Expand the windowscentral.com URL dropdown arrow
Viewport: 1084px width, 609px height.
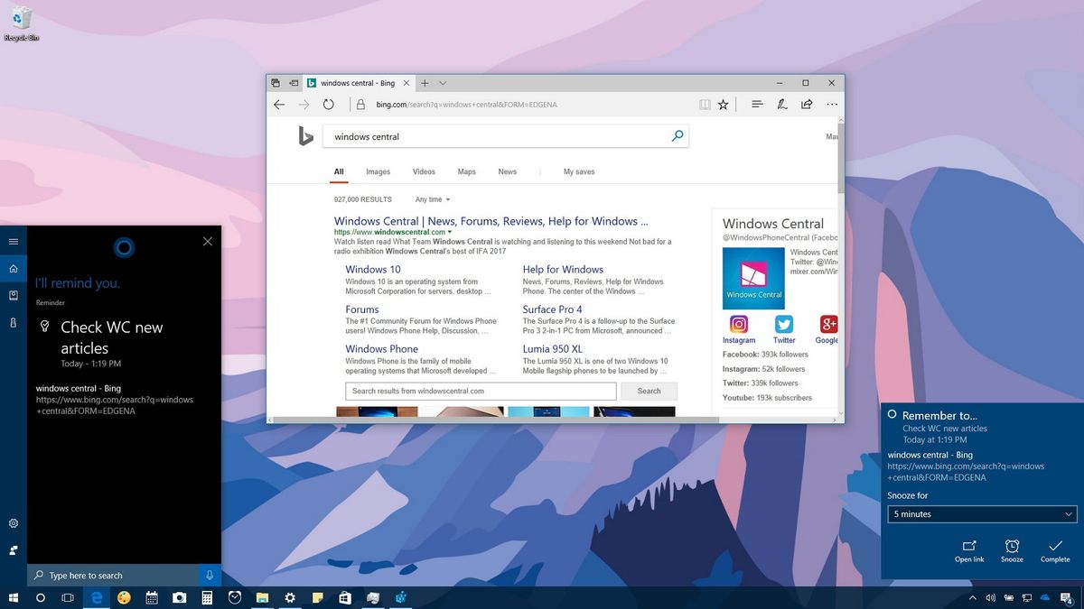(x=450, y=233)
